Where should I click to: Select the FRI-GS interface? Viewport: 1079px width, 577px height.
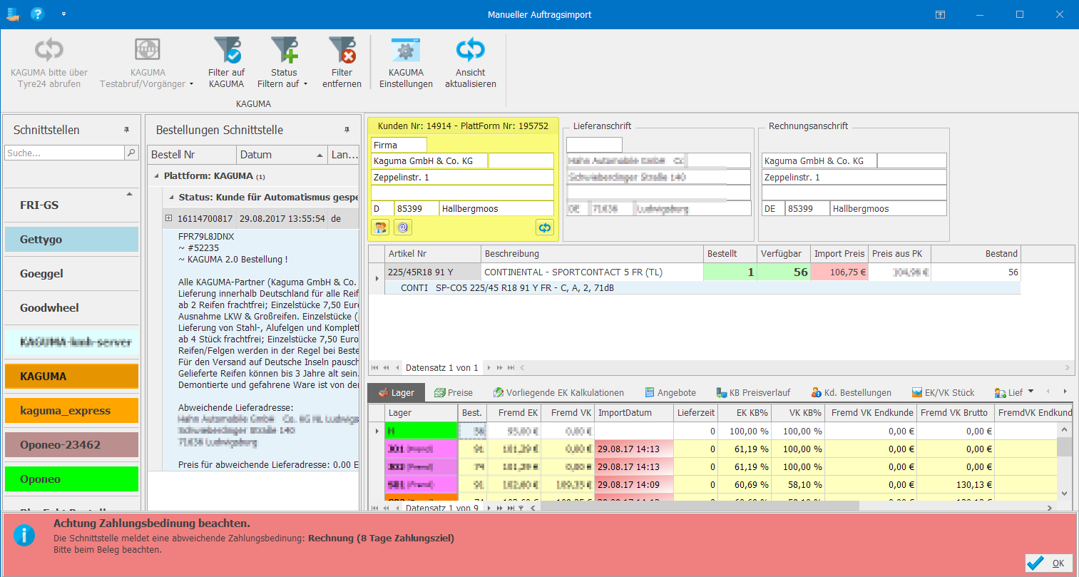click(x=71, y=205)
